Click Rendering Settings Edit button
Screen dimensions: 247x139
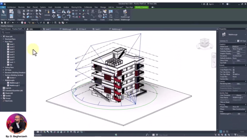point(239,84)
